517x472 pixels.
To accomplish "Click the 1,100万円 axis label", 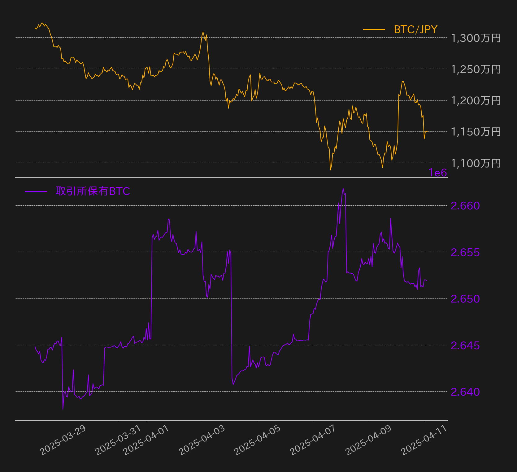I will tap(476, 163).
